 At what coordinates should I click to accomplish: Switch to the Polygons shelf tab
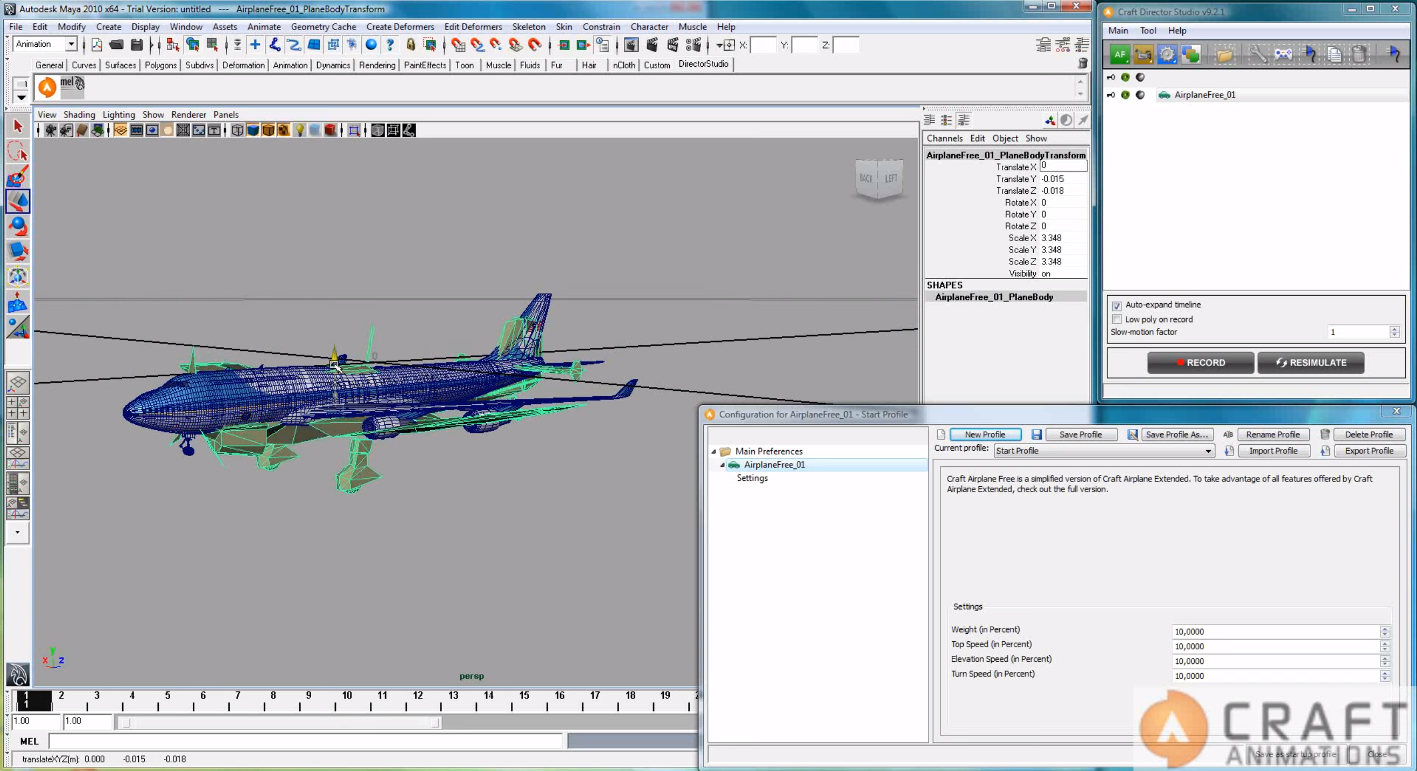(160, 65)
